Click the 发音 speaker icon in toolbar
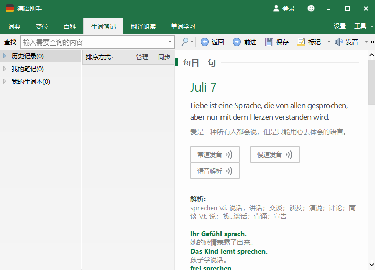This screenshot has height=270, width=375. [339, 42]
